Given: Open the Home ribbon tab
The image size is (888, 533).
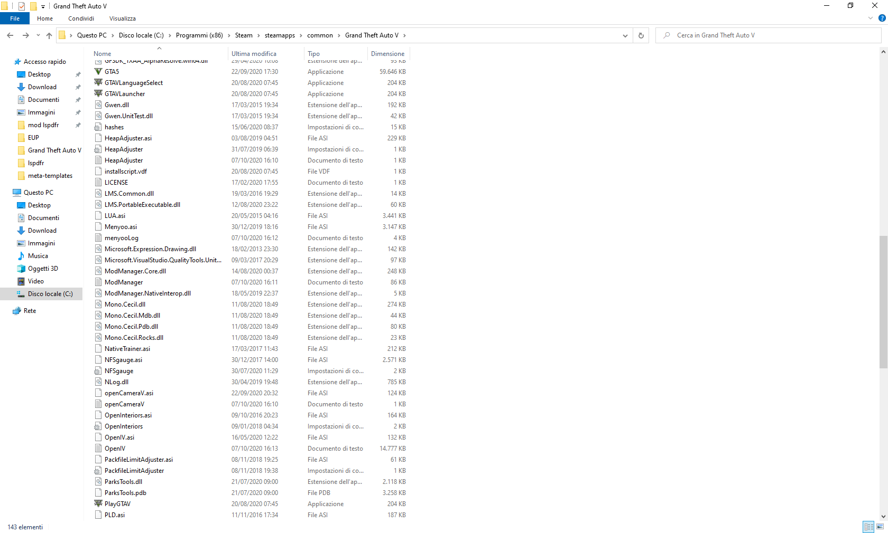Looking at the screenshot, I should click(45, 18).
